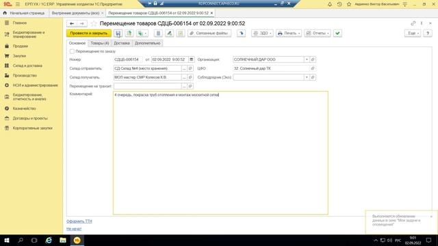
Task: Open the Еще dropdown menu
Action: click(x=413, y=33)
